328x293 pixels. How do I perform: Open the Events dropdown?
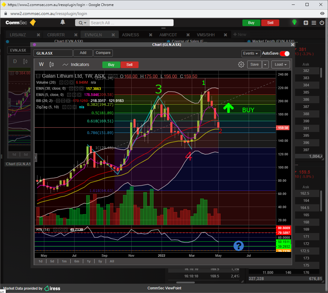pos(251,53)
